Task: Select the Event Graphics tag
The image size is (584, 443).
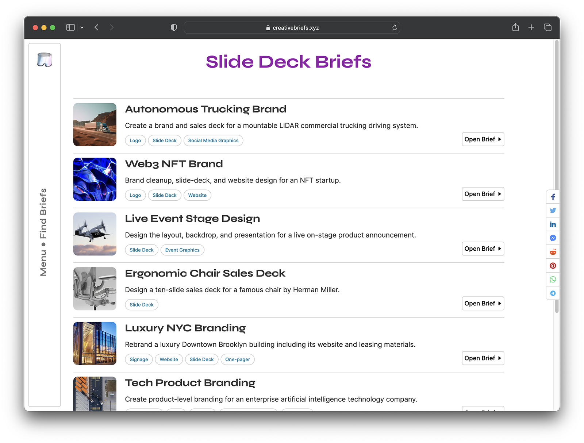Action: (x=182, y=250)
